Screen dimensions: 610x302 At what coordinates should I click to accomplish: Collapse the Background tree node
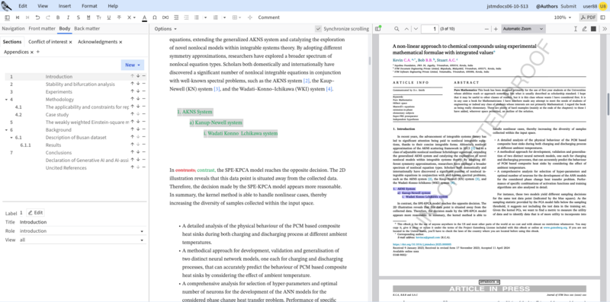point(6,129)
